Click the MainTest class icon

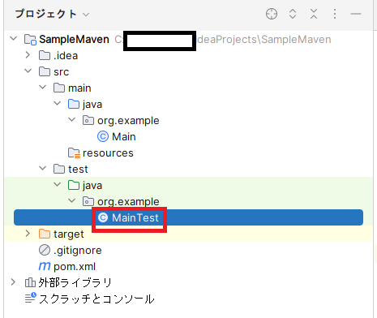point(103,217)
